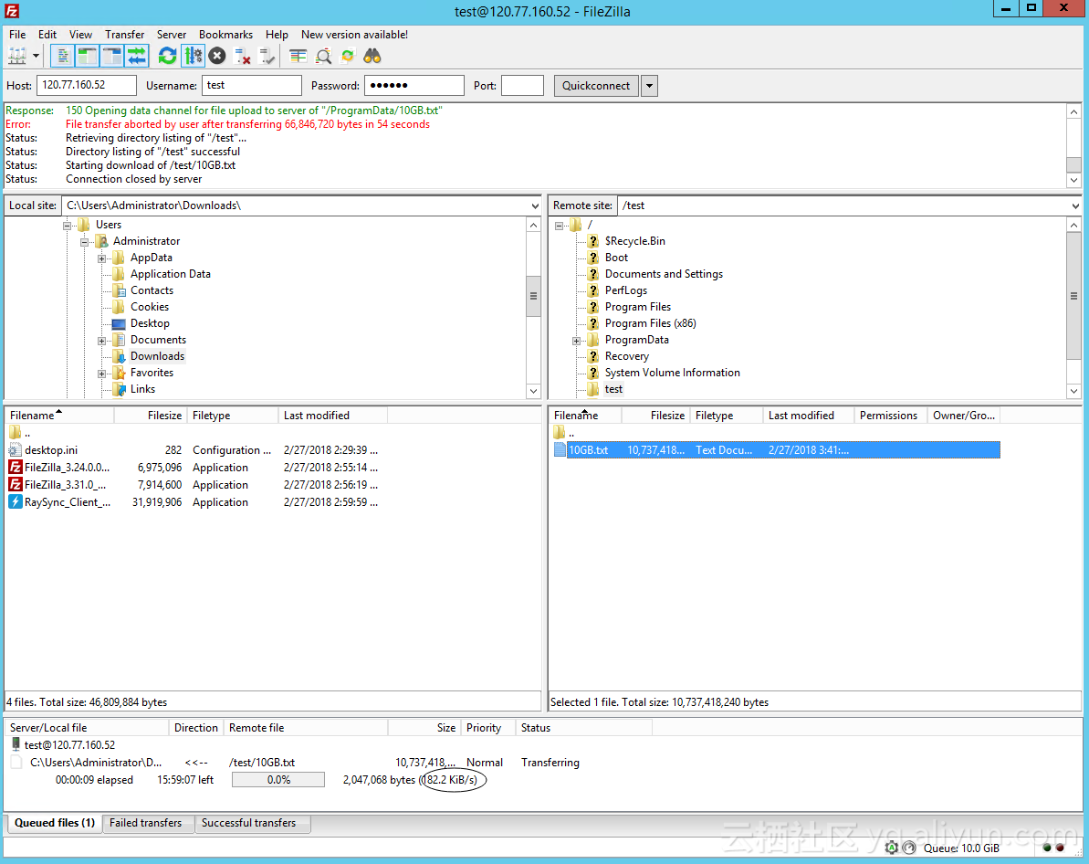Image resolution: width=1089 pixels, height=864 pixels.
Task: Open encryption settings gear icon in status bar
Action: (892, 848)
